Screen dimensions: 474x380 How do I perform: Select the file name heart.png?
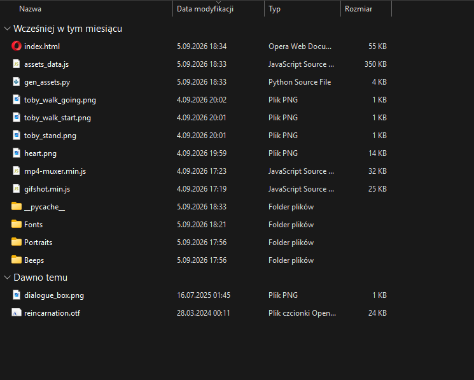[x=40, y=153]
